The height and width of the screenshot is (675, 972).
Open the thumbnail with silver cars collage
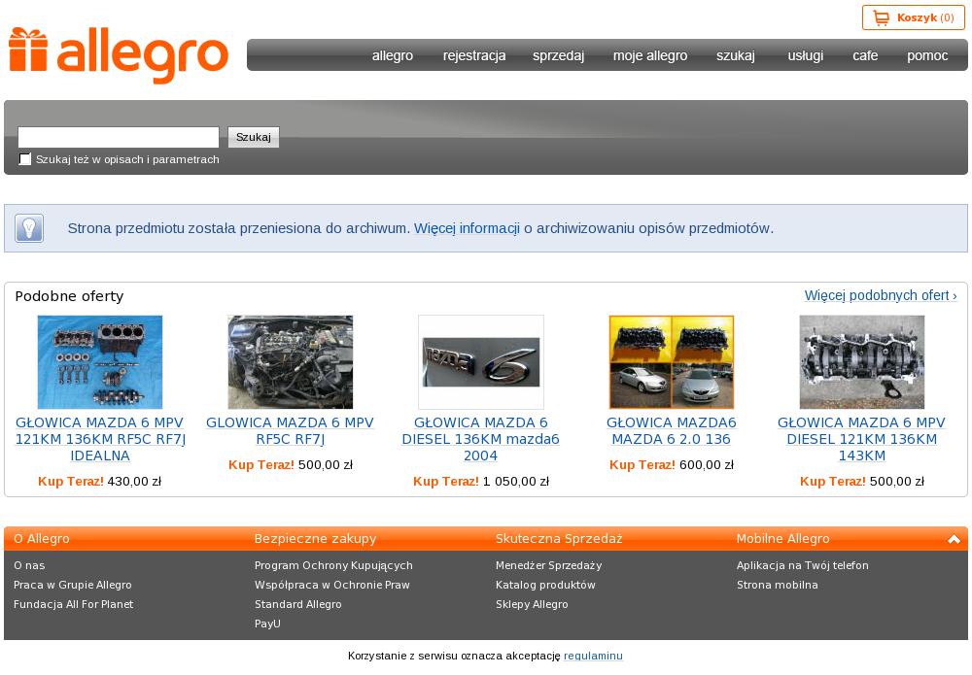[671, 361]
